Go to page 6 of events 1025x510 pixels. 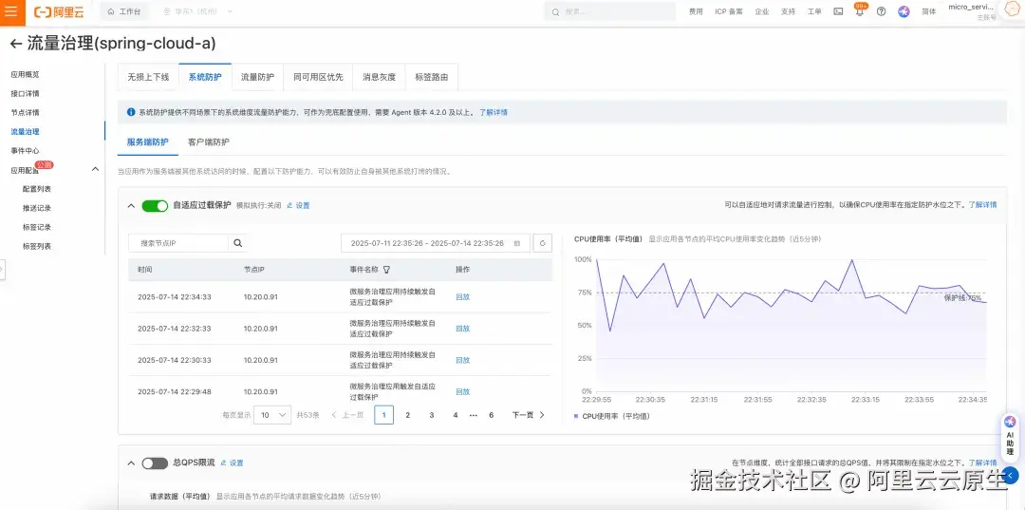(x=491, y=414)
